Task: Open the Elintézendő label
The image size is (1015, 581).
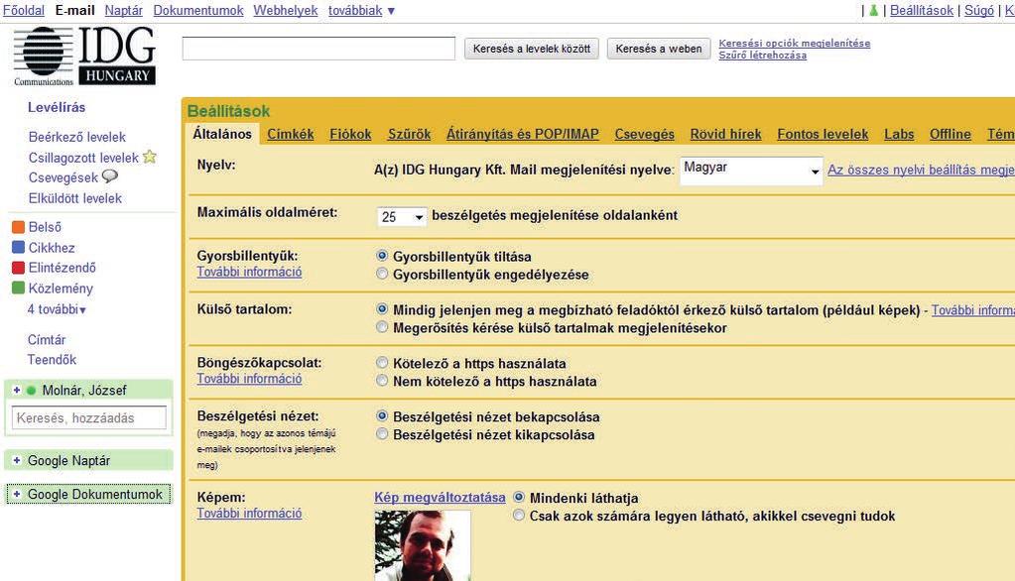Action: click(x=63, y=268)
